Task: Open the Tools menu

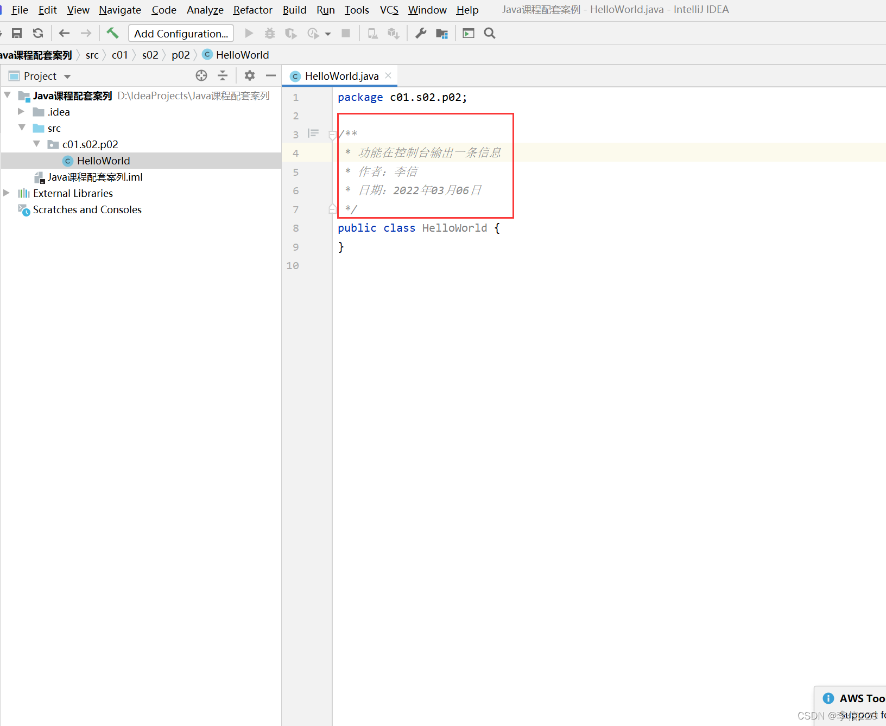Action: coord(357,10)
